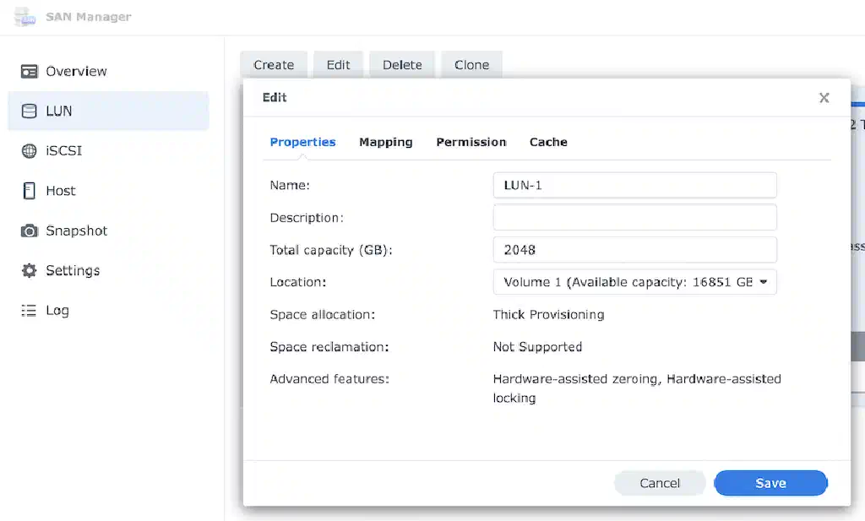This screenshot has height=521, width=865.
Task: Click the SAN Manager title text
Action: 88,17
